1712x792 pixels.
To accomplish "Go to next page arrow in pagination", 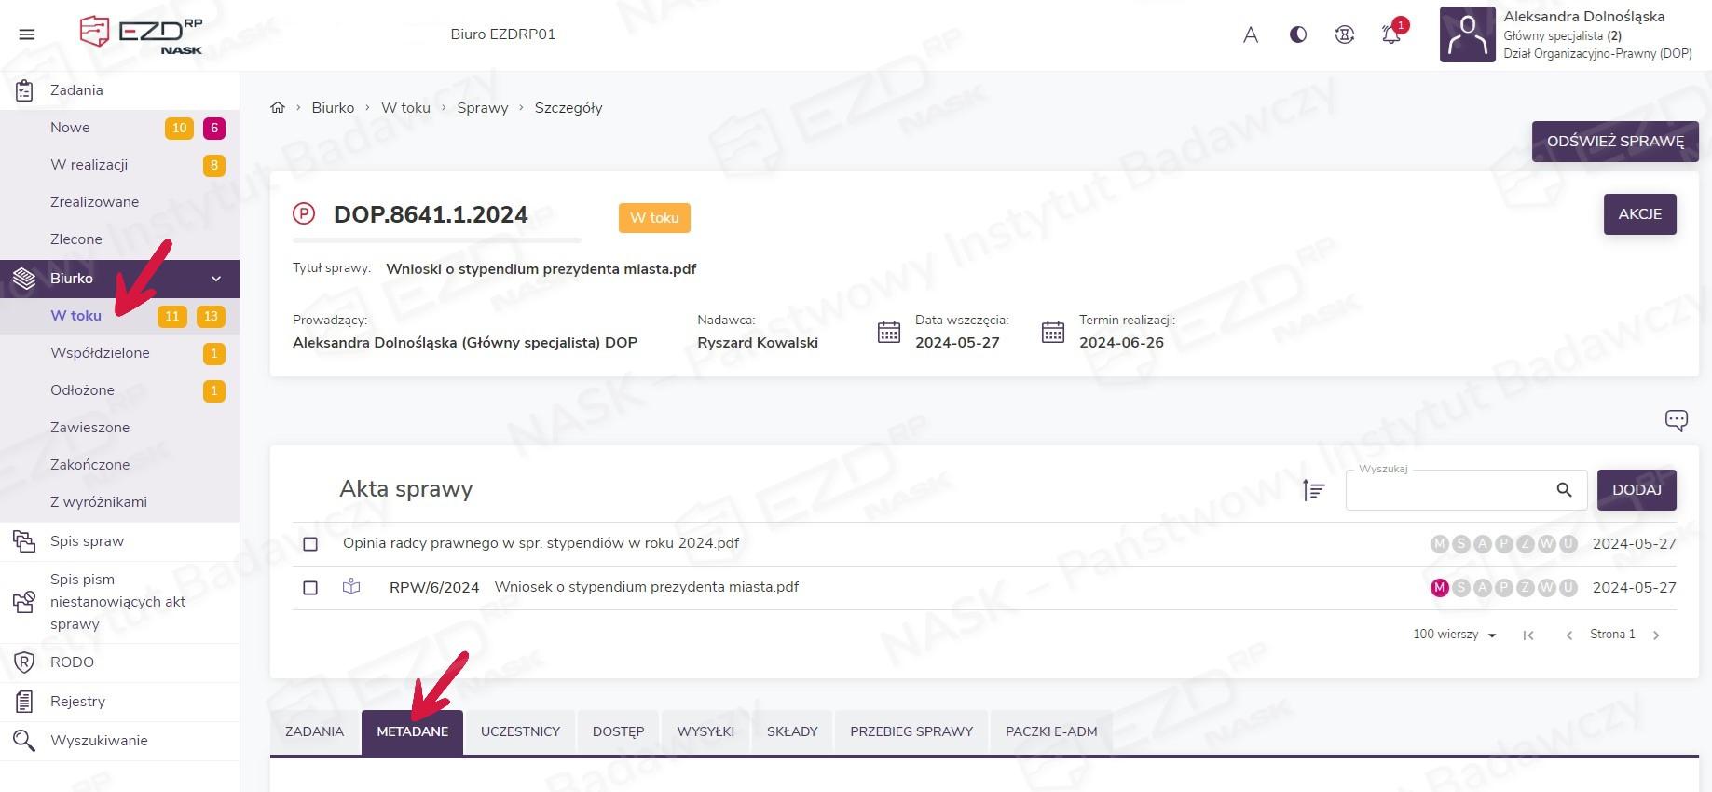I will (1656, 635).
